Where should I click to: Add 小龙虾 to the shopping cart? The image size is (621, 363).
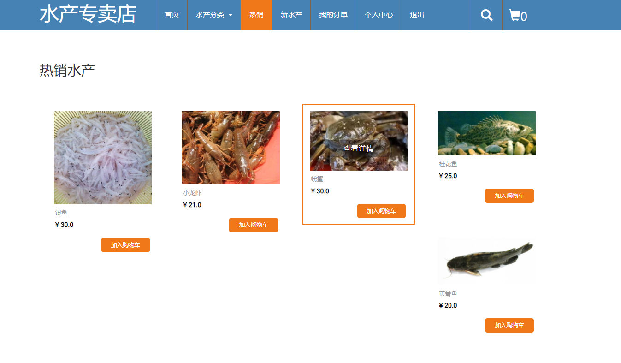click(254, 225)
